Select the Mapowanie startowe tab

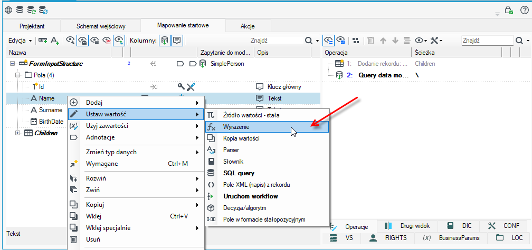click(x=183, y=25)
